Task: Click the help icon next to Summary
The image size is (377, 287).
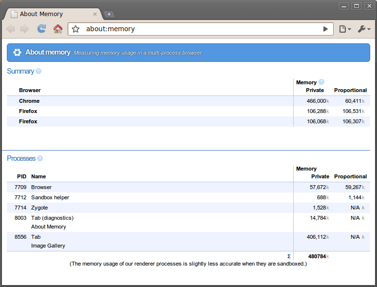Action: pyautogui.click(x=38, y=71)
